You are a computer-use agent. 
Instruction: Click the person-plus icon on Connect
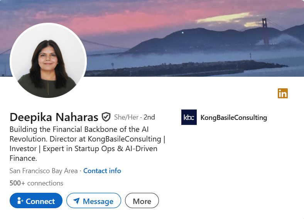click(20, 201)
